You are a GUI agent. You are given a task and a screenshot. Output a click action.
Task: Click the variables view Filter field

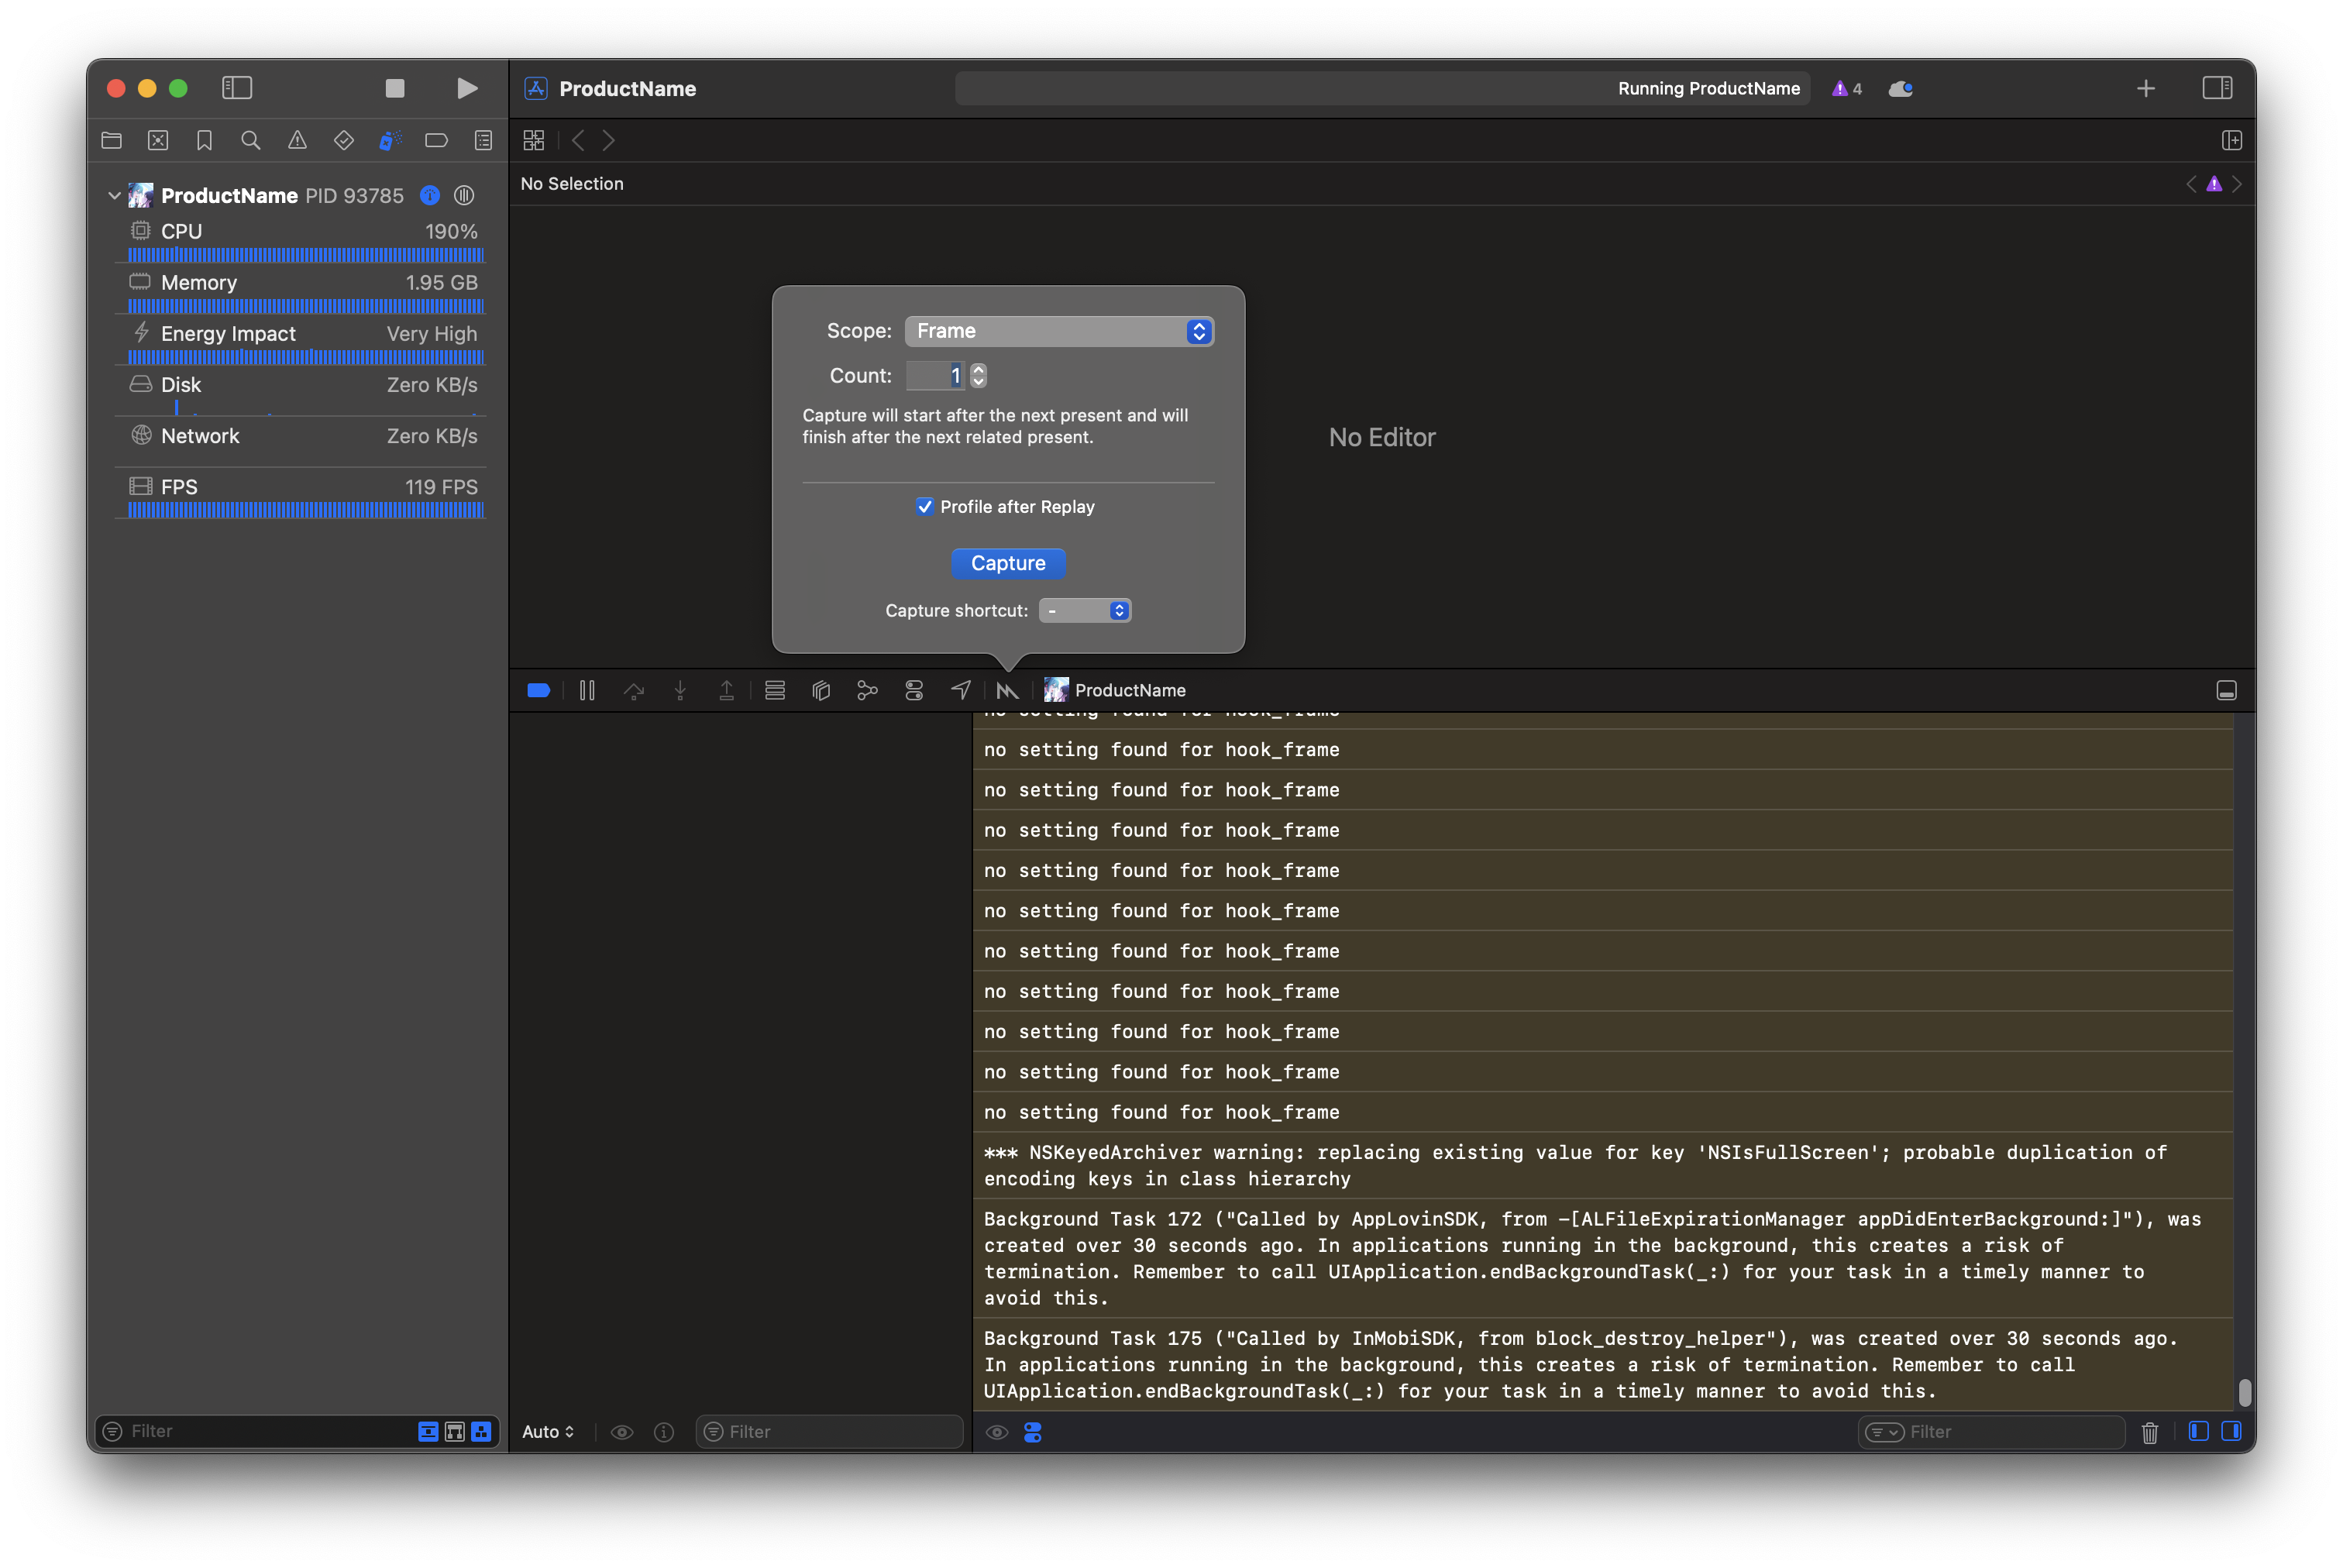[x=830, y=1432]
